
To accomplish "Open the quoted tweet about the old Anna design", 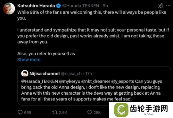I will pyautogui.click(x=94, y=86).
